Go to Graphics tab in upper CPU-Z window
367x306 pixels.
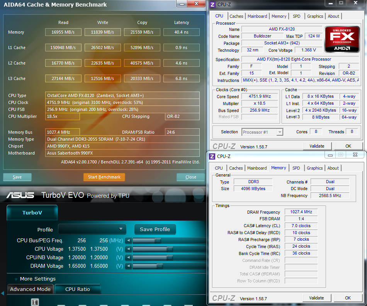[x=315, y=16]
